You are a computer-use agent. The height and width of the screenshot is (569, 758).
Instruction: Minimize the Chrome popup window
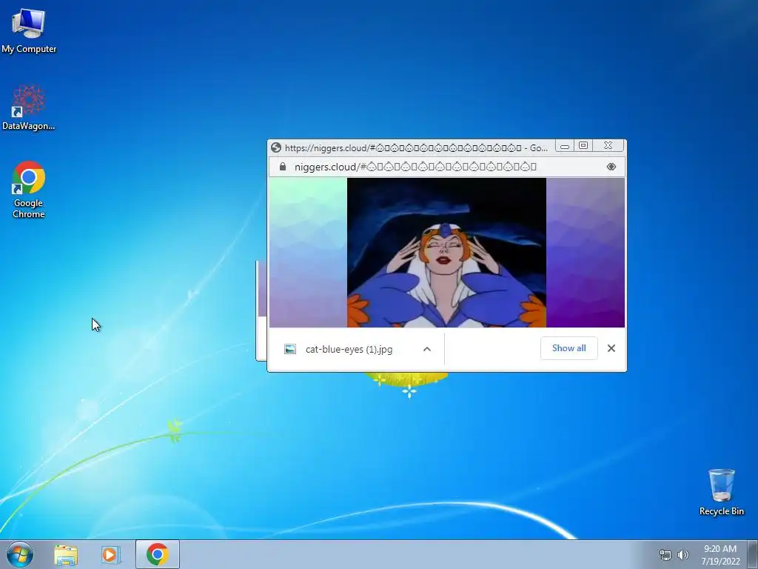point(565,146)
